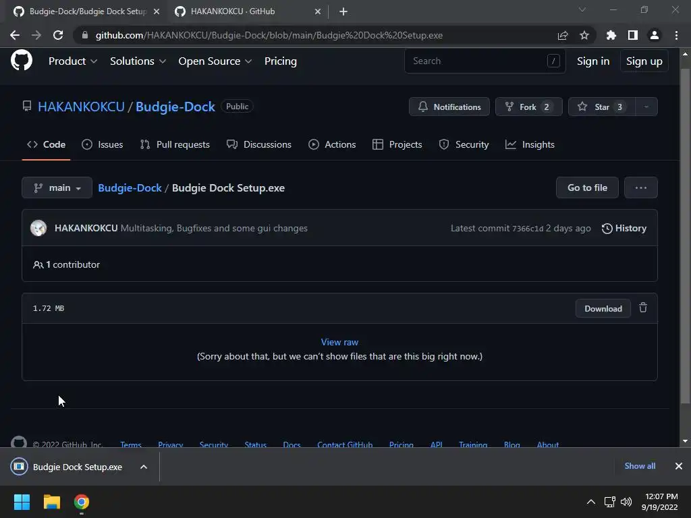Open the commit History link
The image size is (691, 518).
(x=624, y=228)
